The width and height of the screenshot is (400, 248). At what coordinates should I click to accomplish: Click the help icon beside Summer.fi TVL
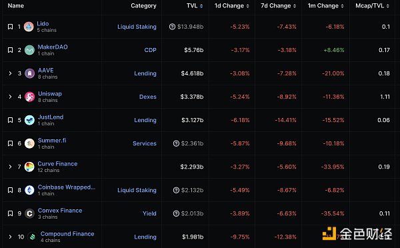[176, 143]
